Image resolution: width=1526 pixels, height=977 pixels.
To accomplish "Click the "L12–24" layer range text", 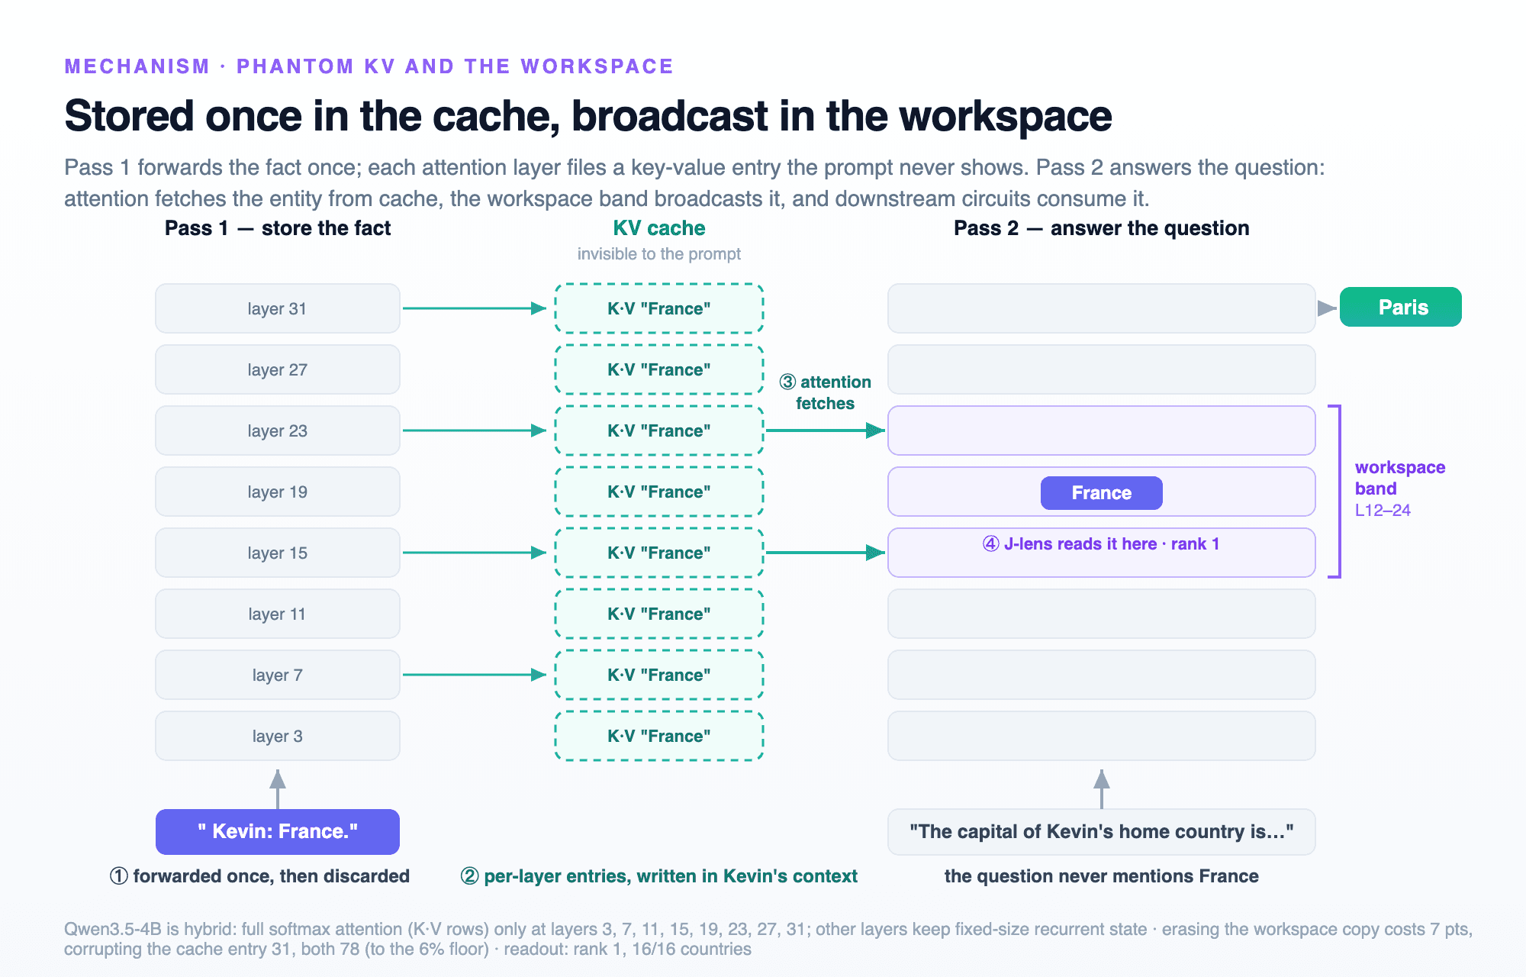I will coord(1383,510).
